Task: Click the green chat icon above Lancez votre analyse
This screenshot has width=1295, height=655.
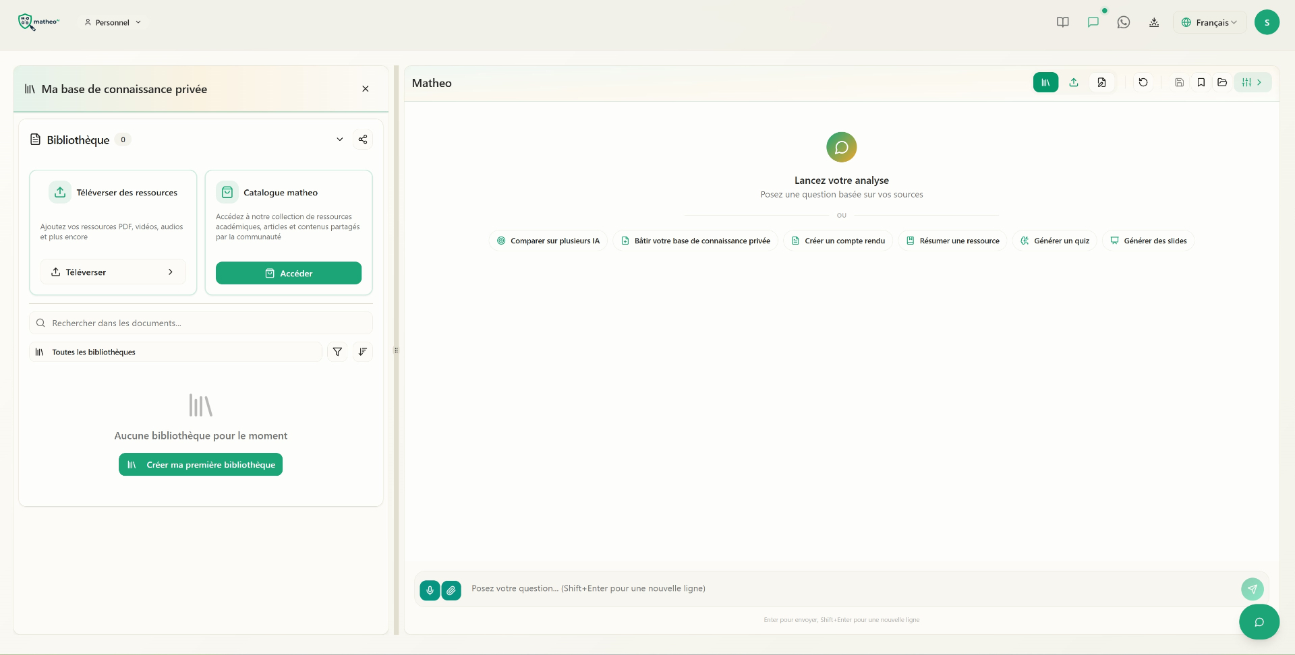Action: tap(842, 147)
